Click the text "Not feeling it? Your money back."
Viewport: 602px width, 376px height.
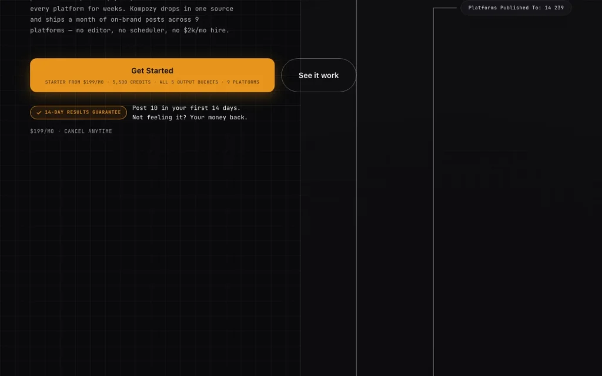click(190, 117)
